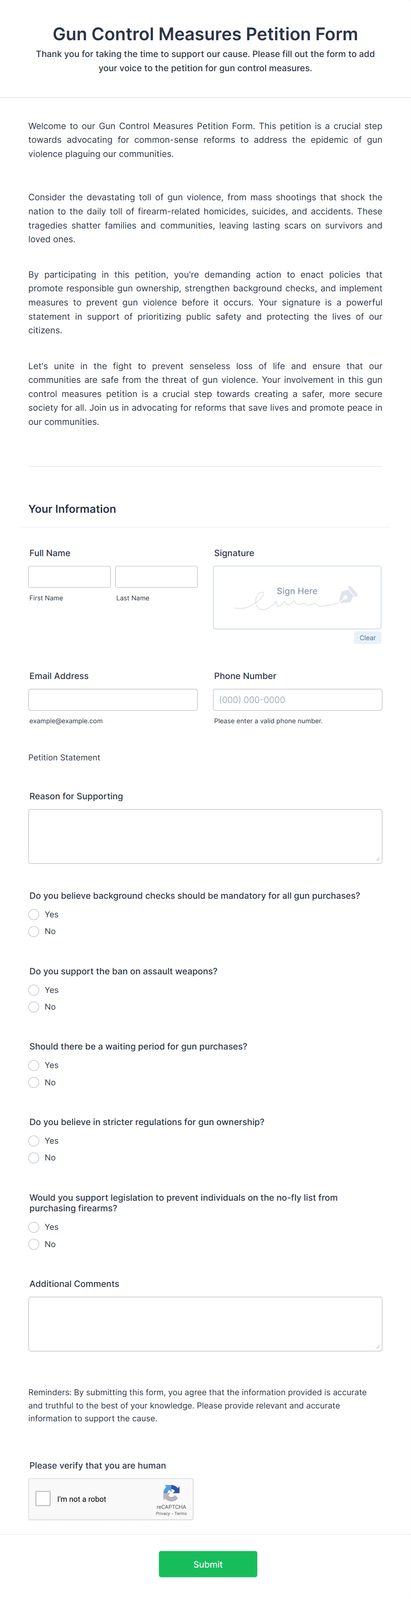
Task: Click the Additional Comments textarea
Action: 205,1324
